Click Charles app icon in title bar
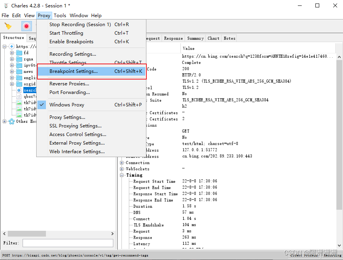 click(x=6, y=6)
